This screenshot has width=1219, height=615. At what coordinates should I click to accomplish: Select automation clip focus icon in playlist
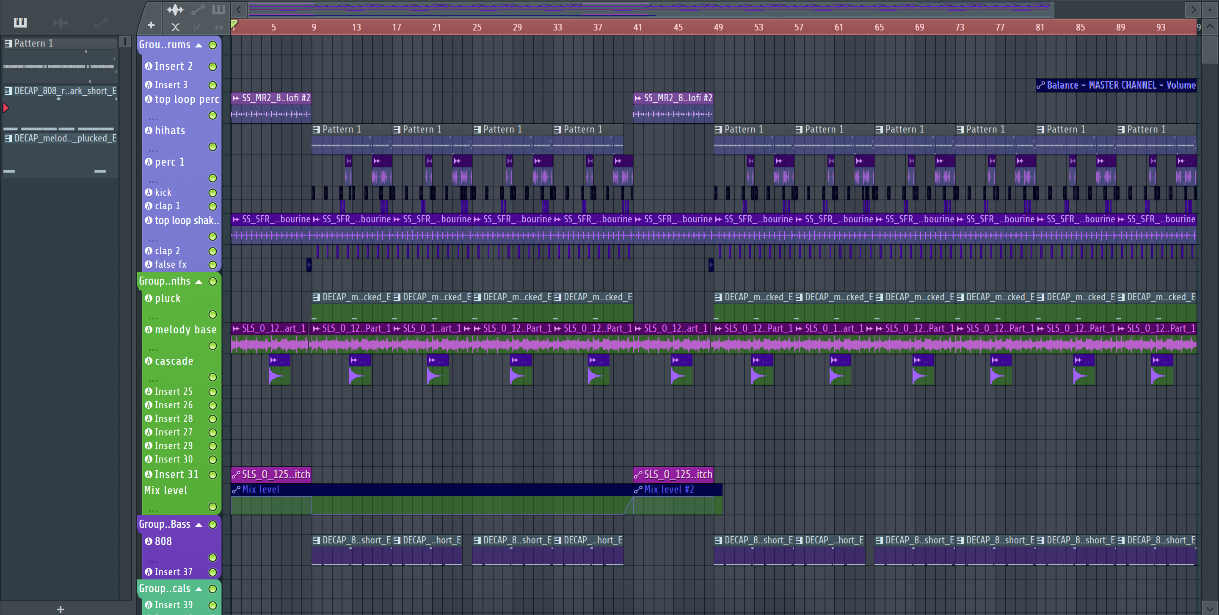tap(198, 9)
